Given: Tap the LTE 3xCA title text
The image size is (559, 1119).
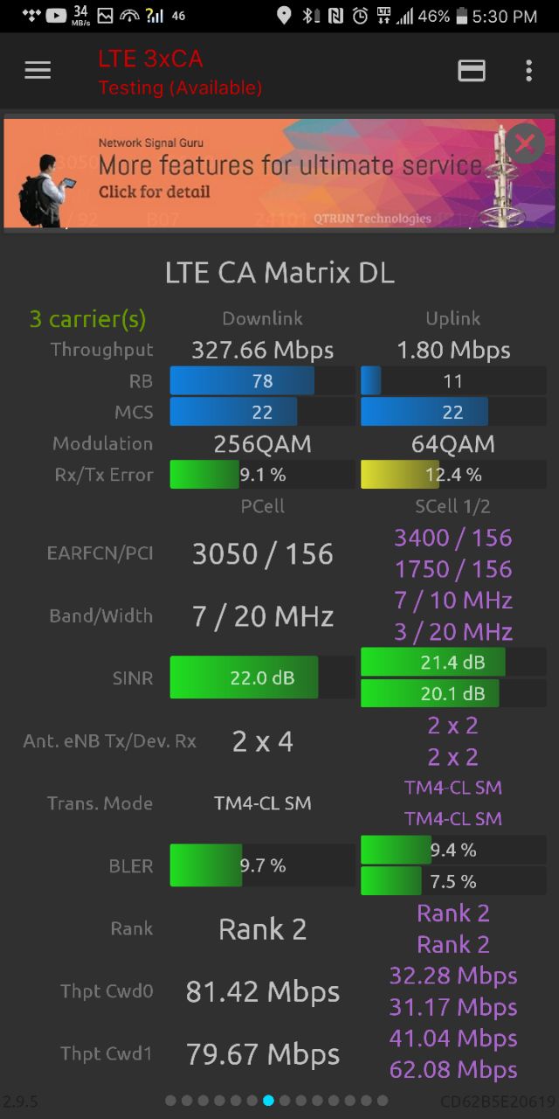Looking at the screenshot, I should tap(150, 59).
